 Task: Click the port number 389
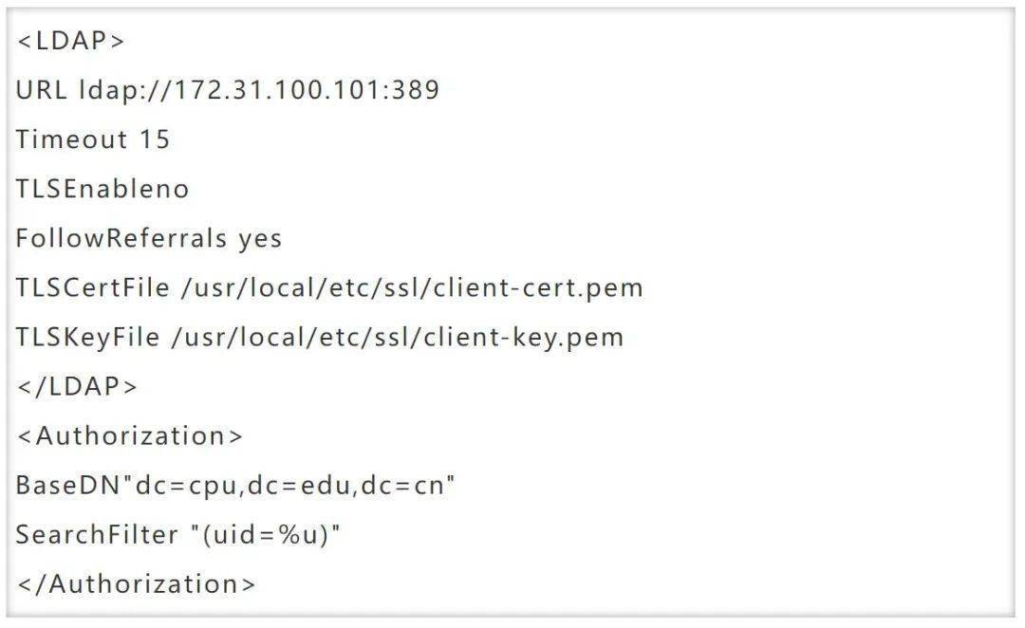click(419, 90)
